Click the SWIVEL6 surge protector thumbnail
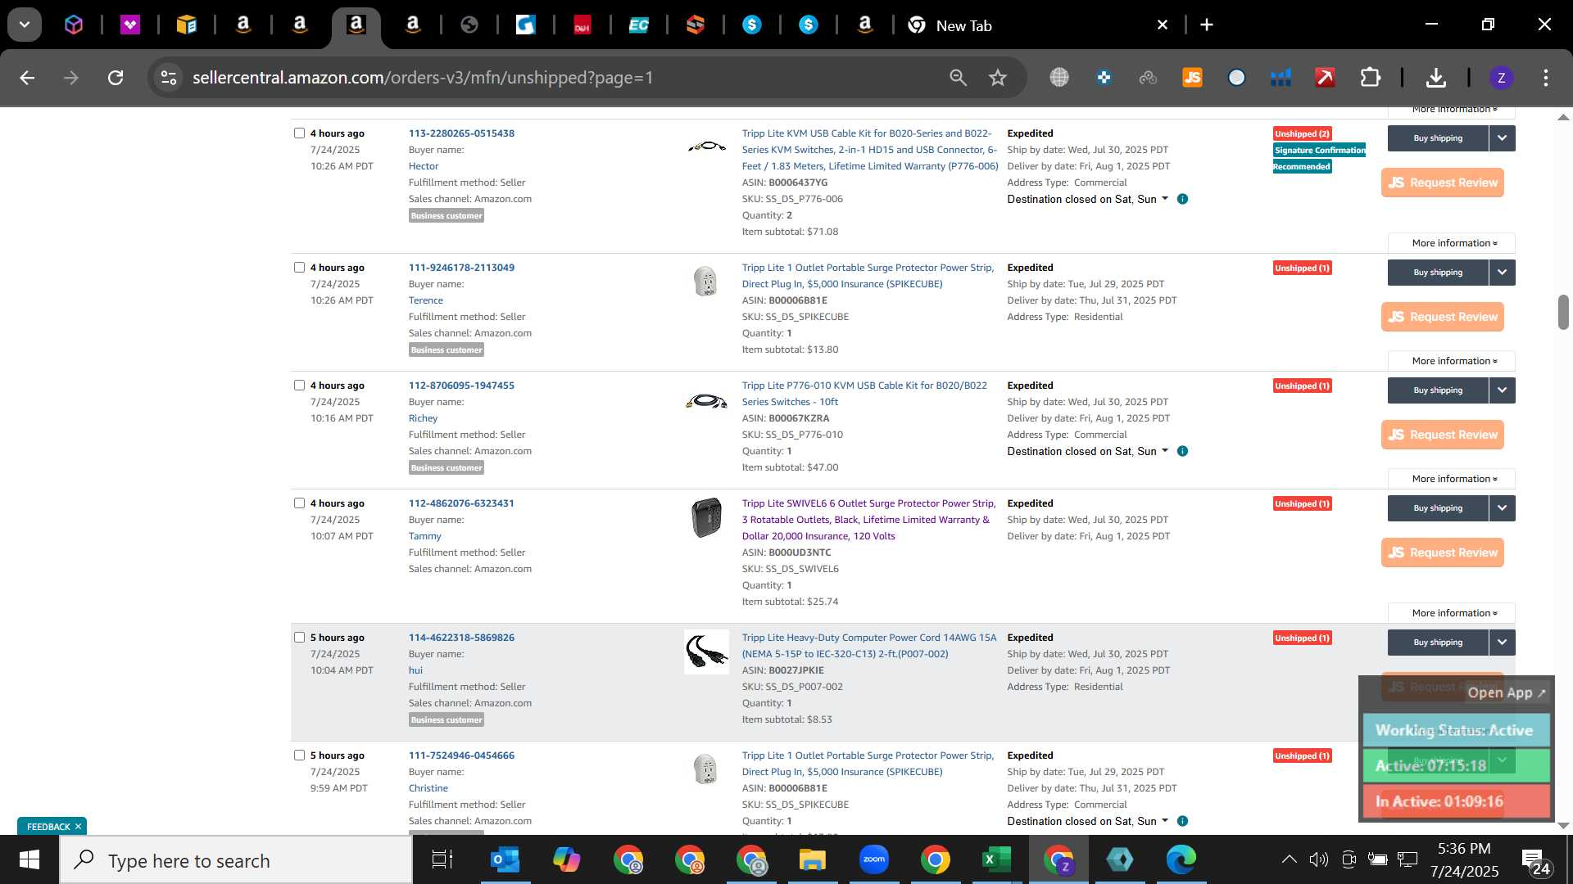1573x884 pixels. [x=706, y=518]
